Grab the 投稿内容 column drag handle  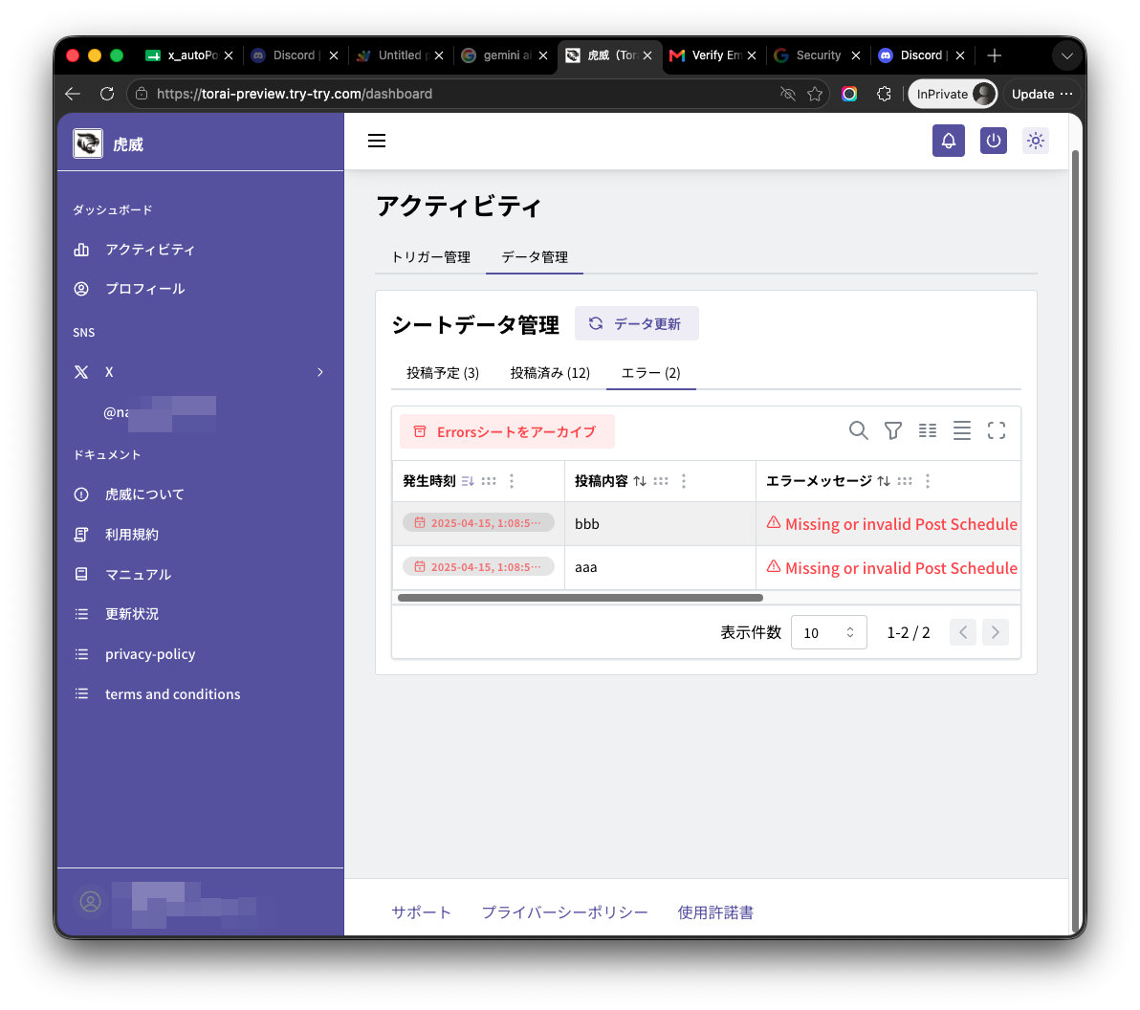(660, 481)
